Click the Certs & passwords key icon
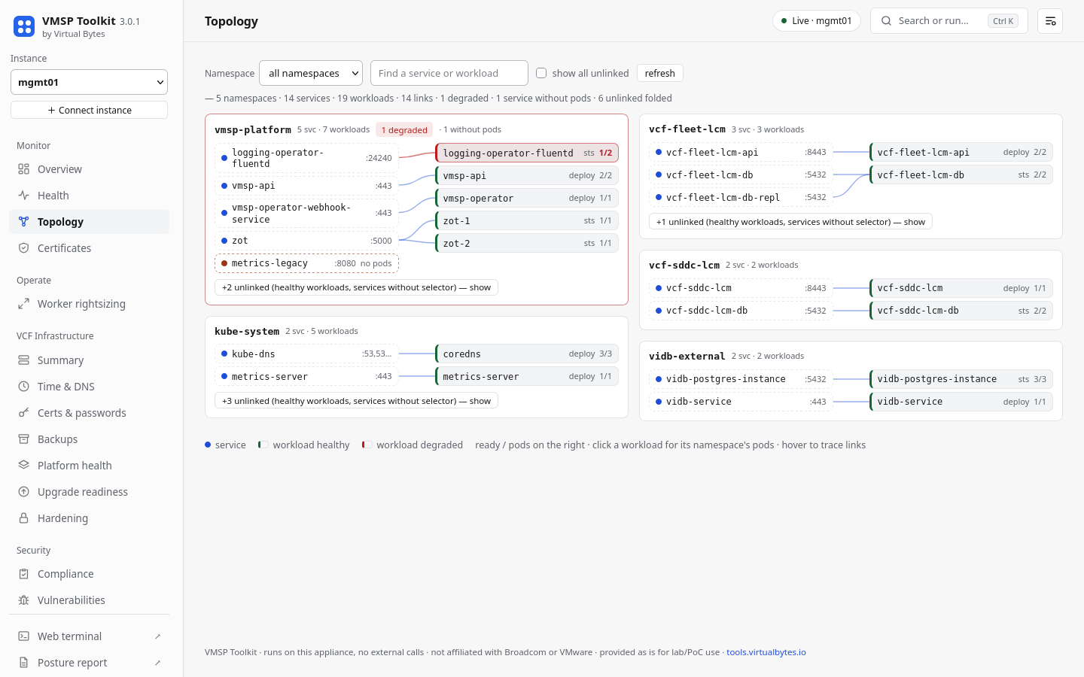1084x677 pixels. coord(24,413)
